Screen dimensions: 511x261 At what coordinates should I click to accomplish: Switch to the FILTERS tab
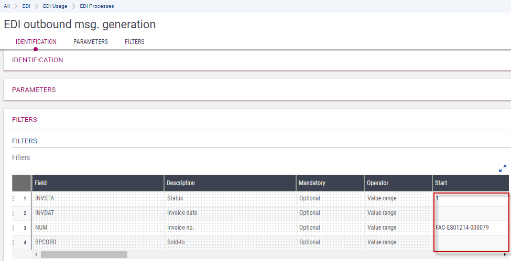click(134, 42)
